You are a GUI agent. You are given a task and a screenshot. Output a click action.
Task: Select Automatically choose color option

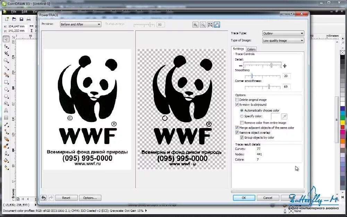tap(242, 110)
